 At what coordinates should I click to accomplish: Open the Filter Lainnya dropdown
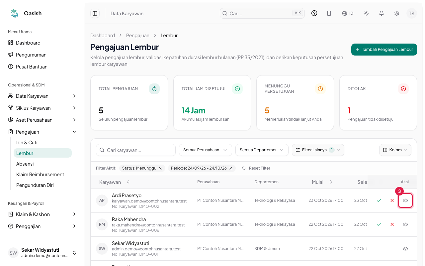(x=318, y=150)
